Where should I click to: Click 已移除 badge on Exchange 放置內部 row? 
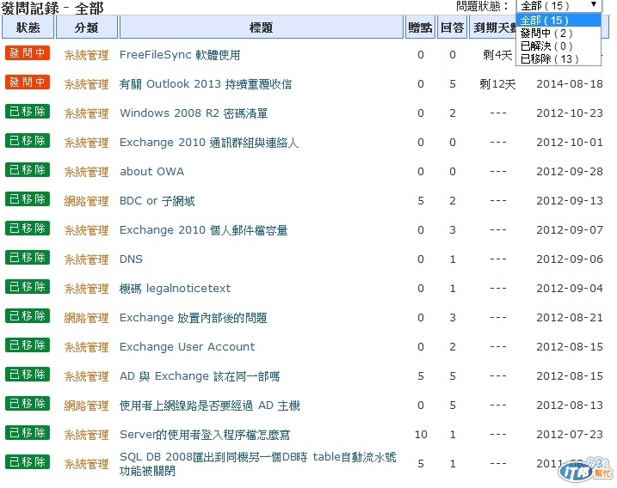tap(28, 316)
